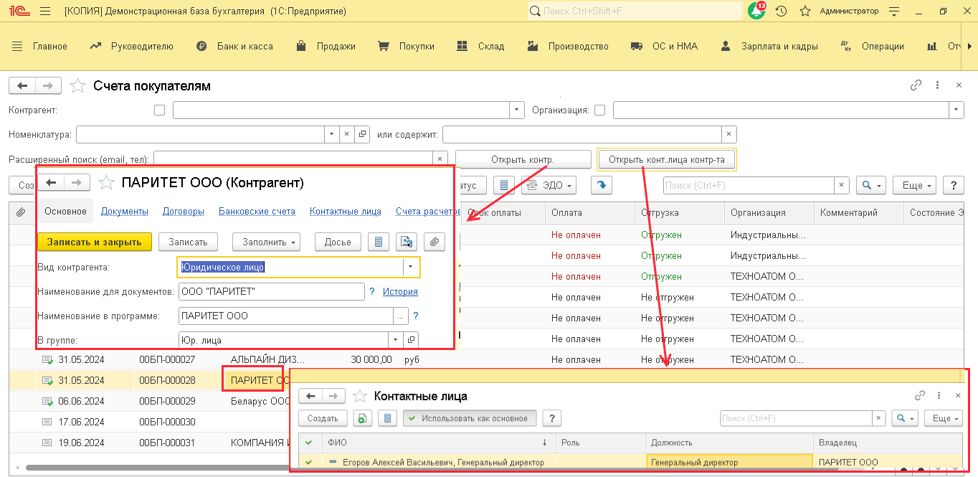Click Открыть контр. button

523,159
